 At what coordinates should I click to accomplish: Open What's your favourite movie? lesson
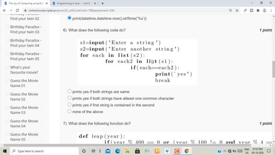[24, 70]
